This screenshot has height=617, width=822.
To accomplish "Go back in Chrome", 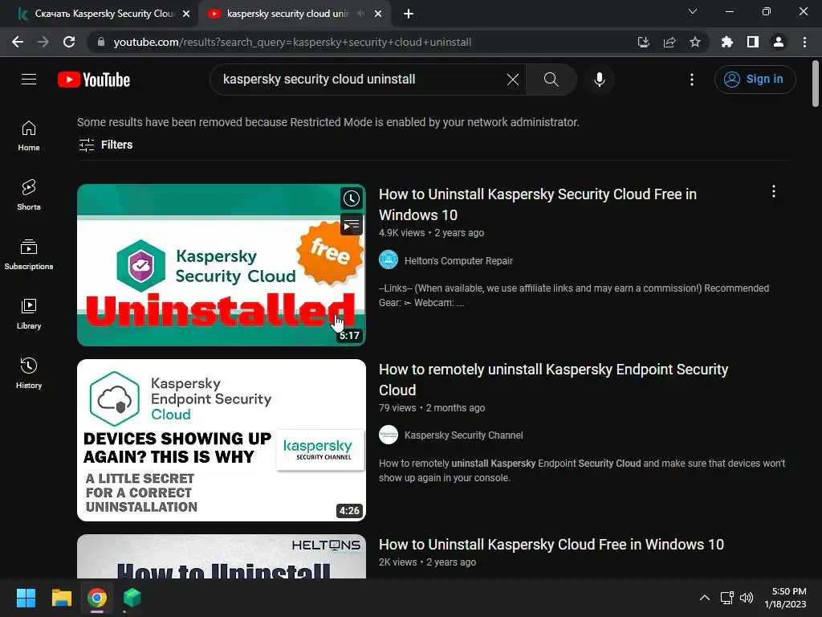I will tap(18, 42).
